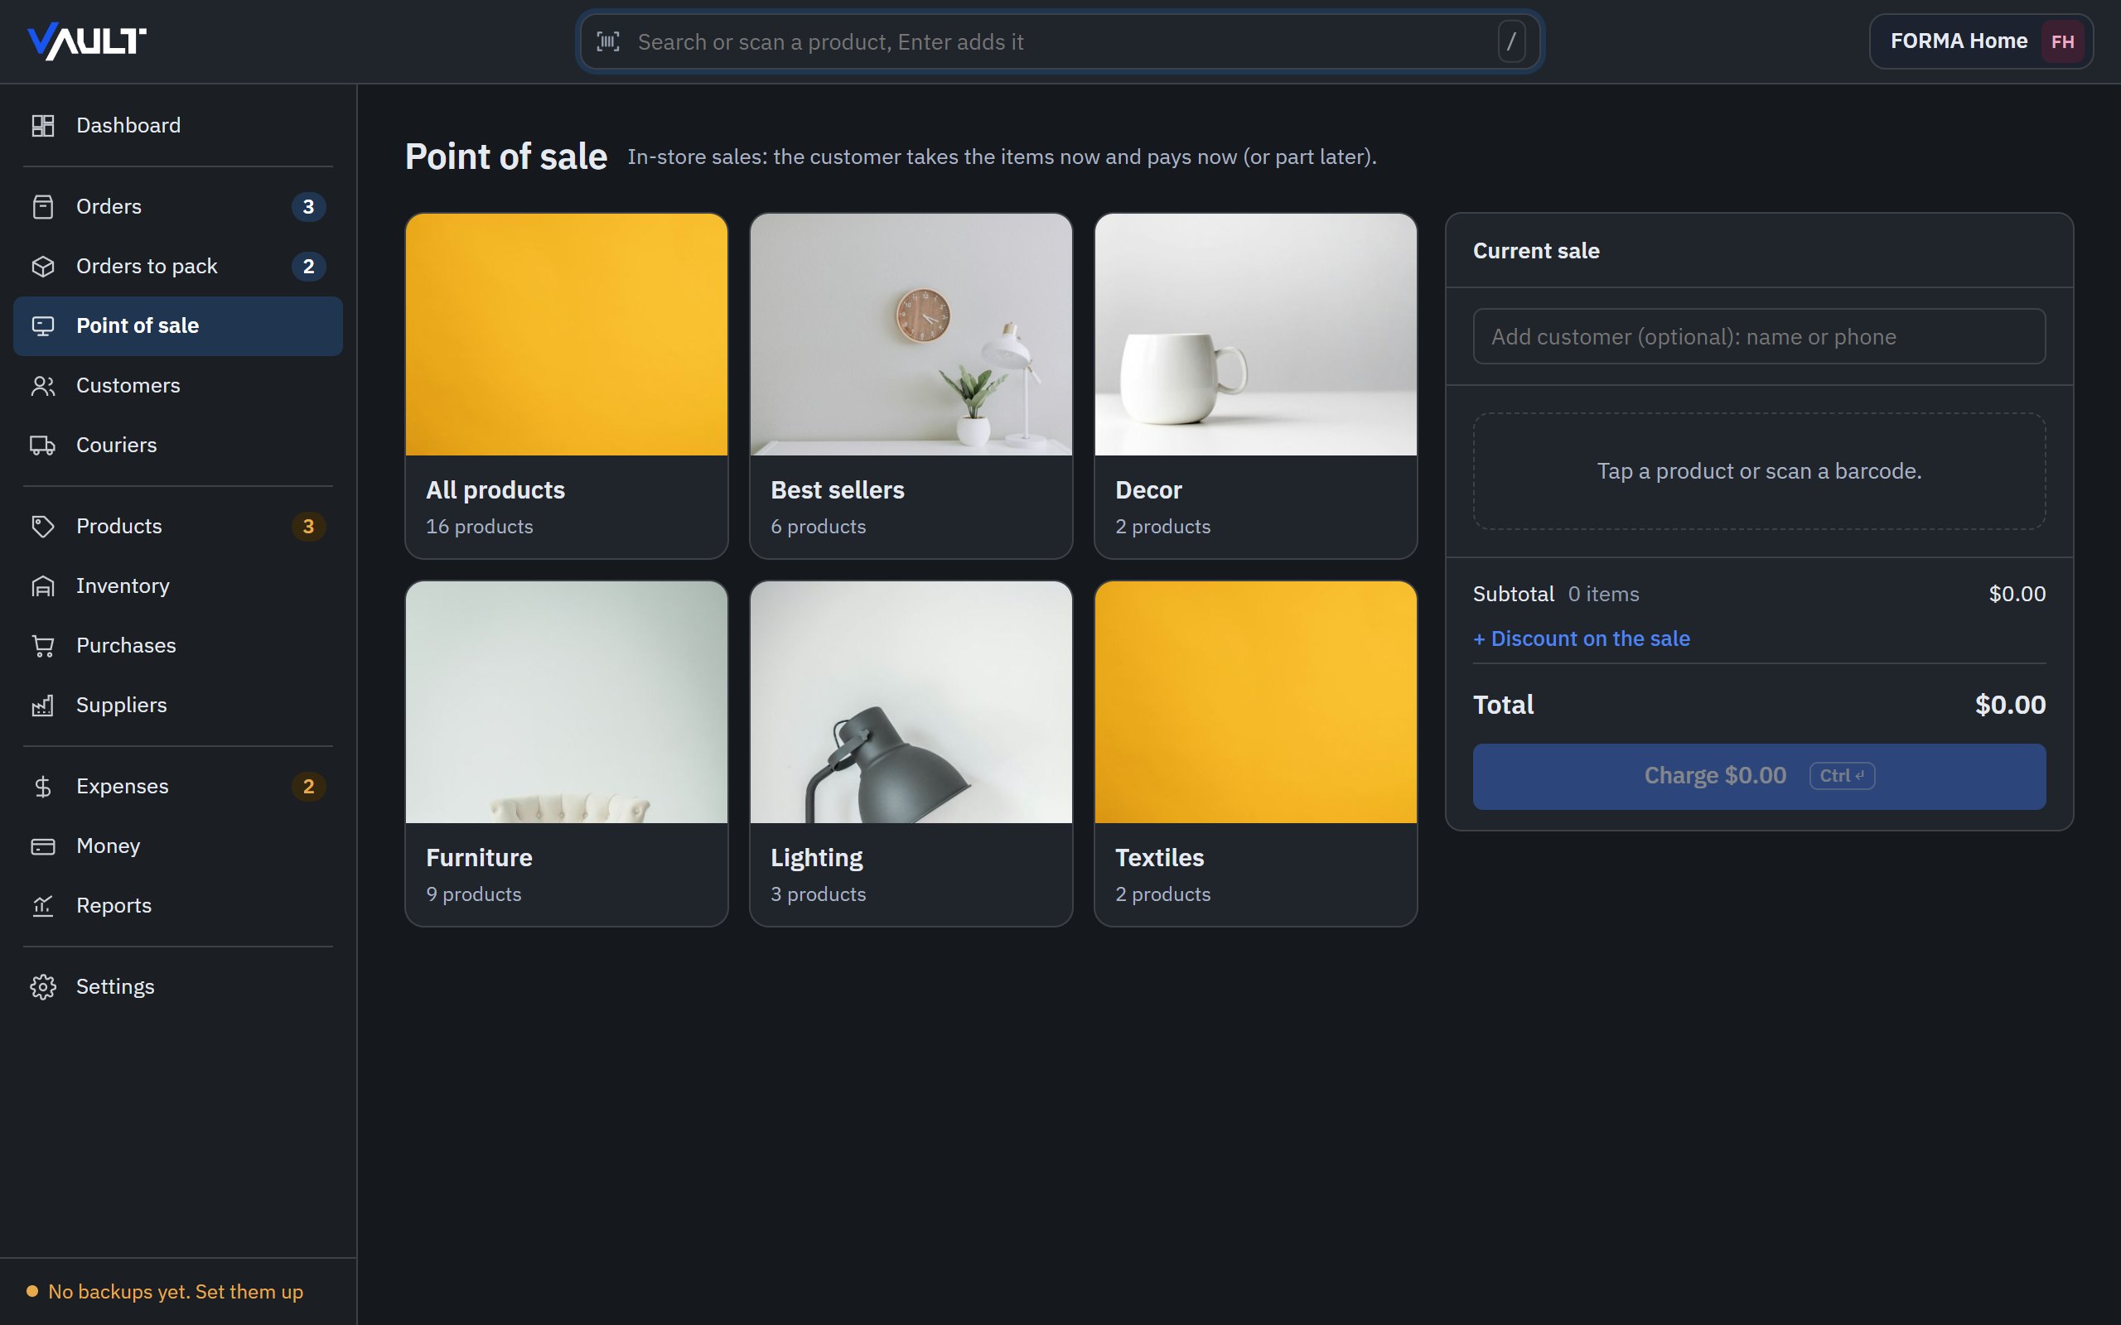
Task: Click the Reports chart icon
Action: pyautogui.click(x=43, y=906)
